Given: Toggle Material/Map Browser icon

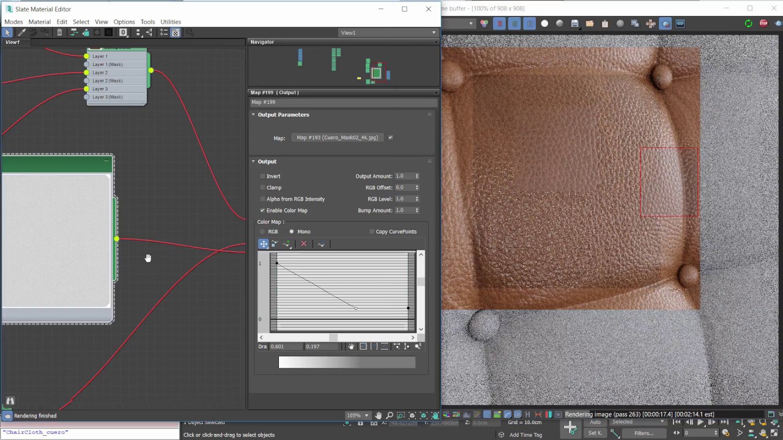Looking at the screenshot, I should coord(163,32).
